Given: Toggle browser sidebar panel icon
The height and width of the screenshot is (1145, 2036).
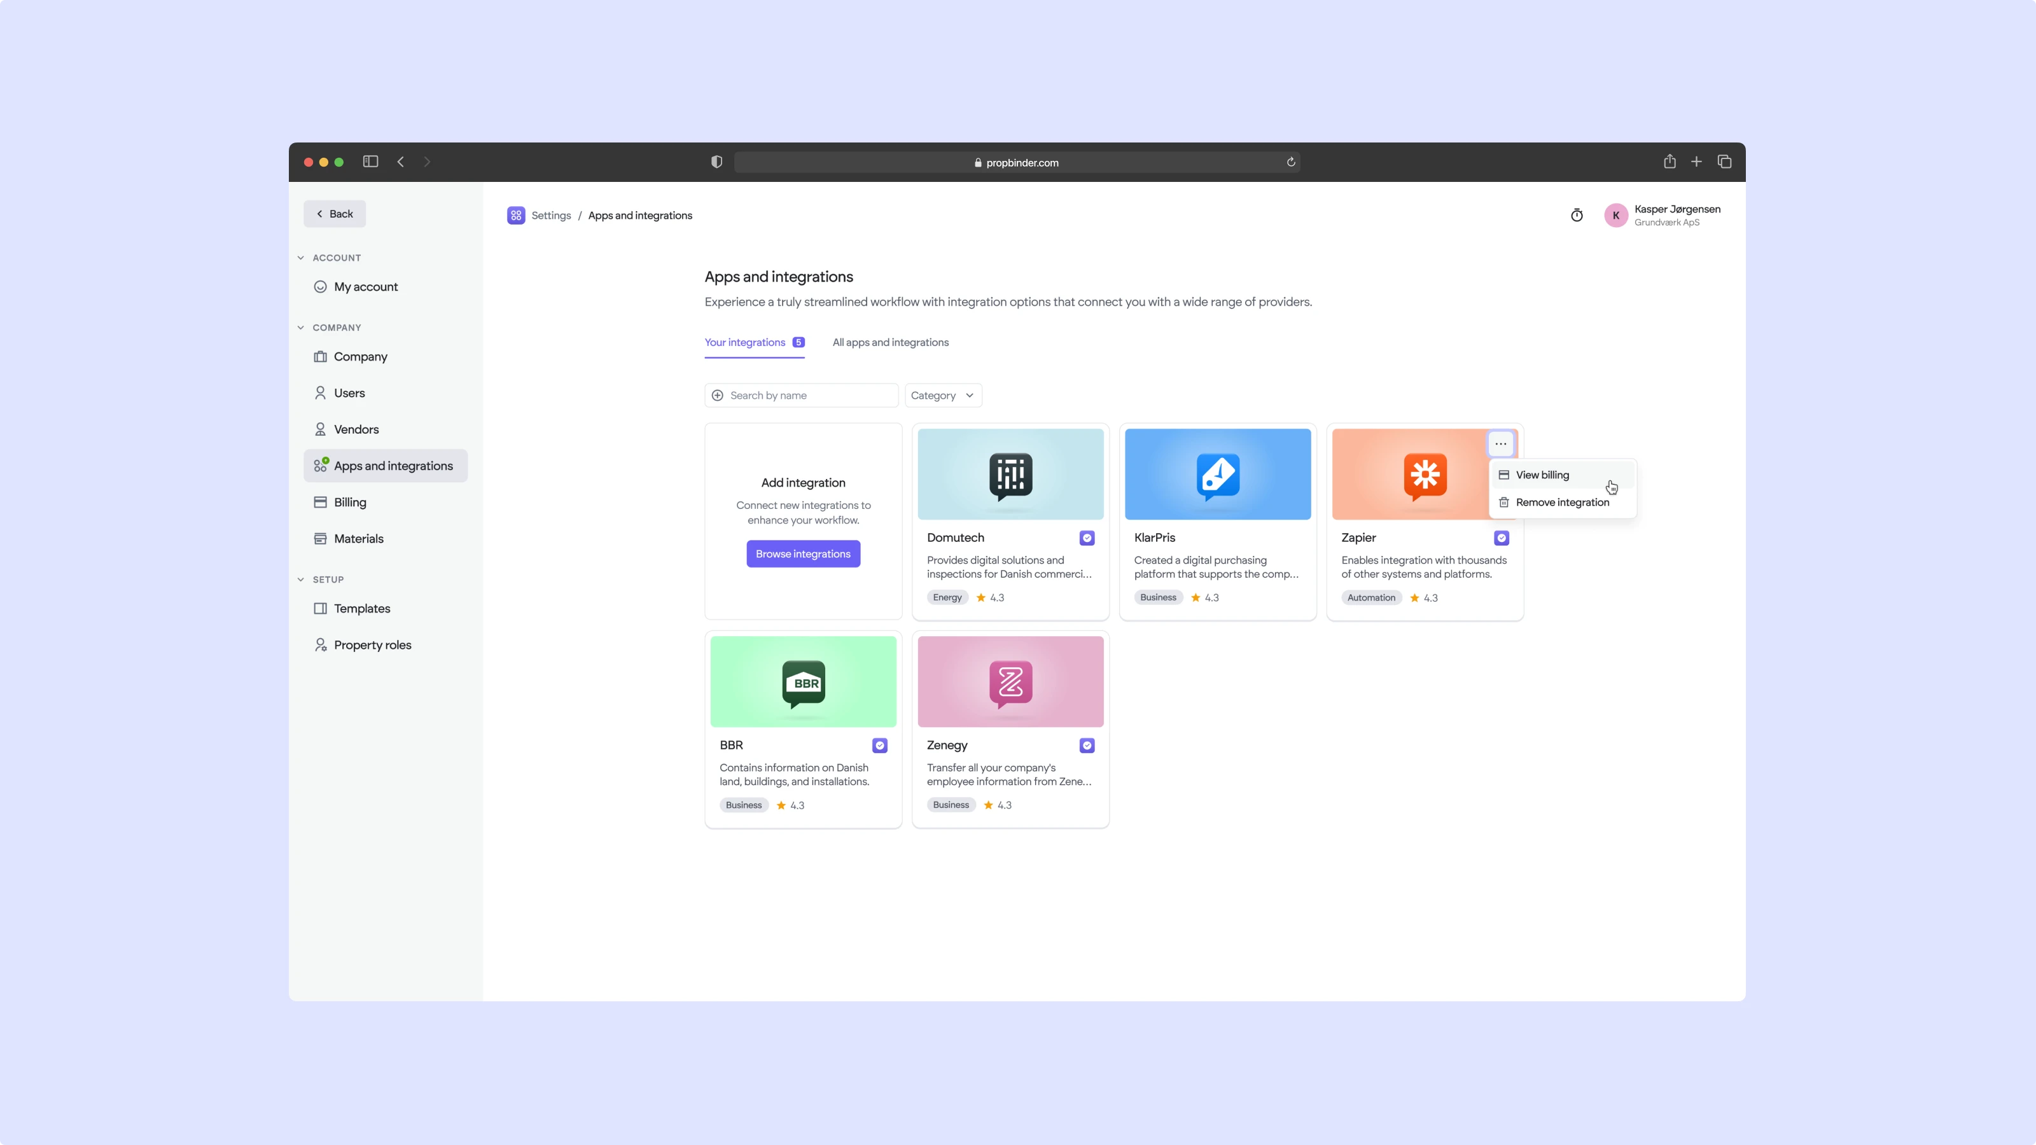Looking at the screenshot, I should pos(370,162).
